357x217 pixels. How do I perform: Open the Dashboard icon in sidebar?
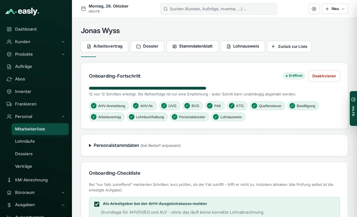9,29
